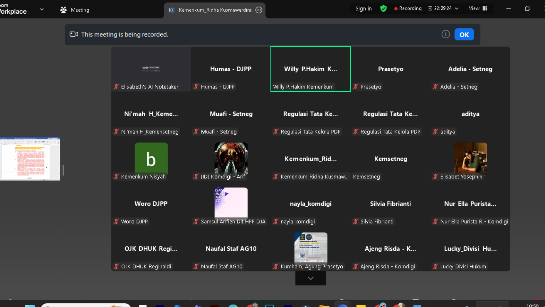Click muted mic icon for Woro DJPP
The image size is (545, 307).
click(116, 221)
